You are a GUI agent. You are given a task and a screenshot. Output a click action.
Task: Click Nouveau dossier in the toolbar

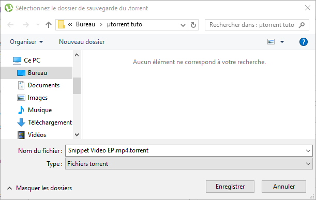[x=82, y=42]
